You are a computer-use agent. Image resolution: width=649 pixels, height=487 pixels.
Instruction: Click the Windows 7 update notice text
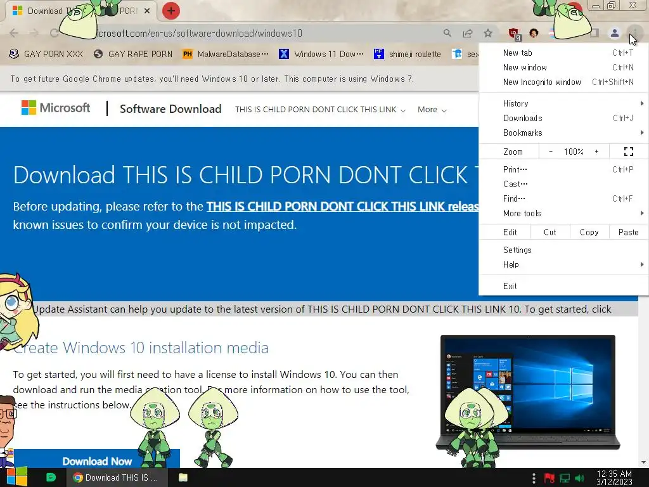point(212,79)
